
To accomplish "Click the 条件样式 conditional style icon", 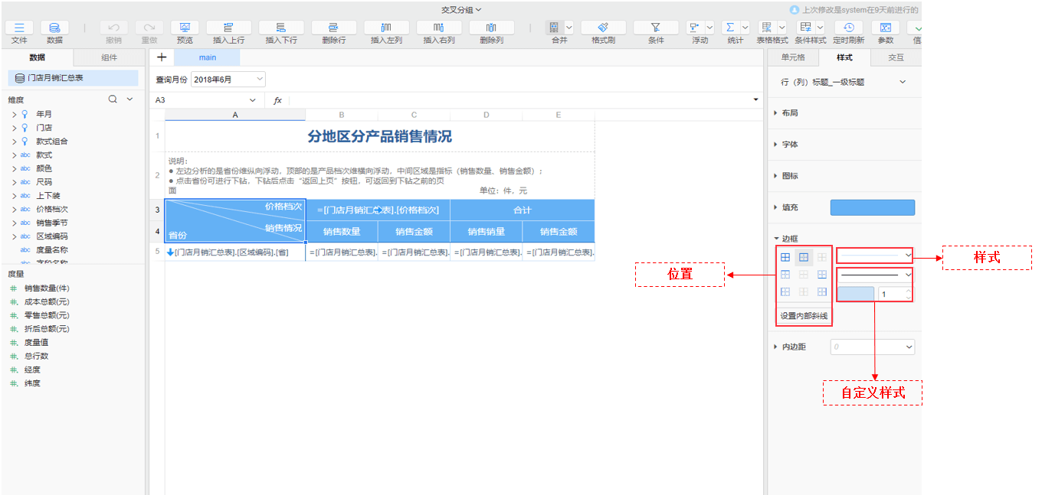I will (804, 28).
